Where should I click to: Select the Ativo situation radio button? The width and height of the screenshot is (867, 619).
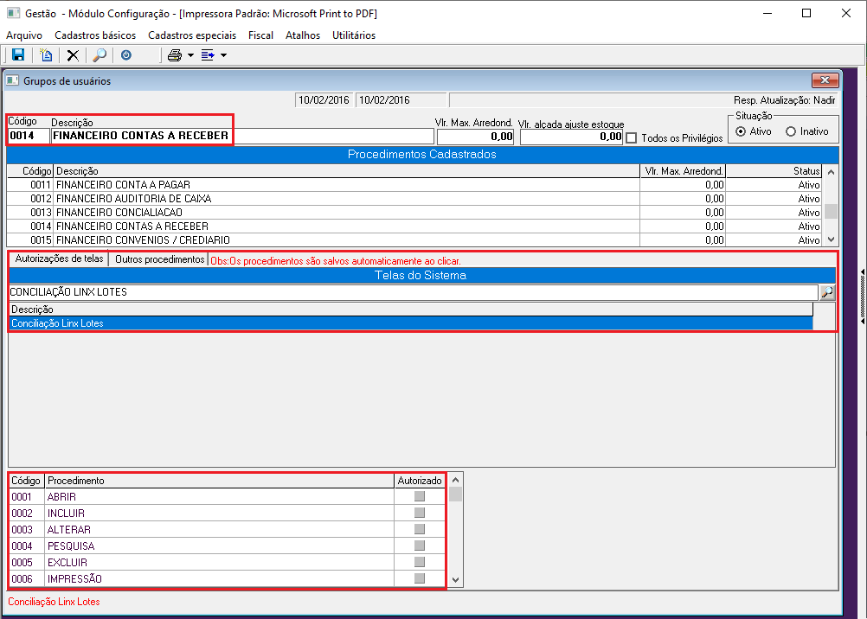tap(741, 131)
